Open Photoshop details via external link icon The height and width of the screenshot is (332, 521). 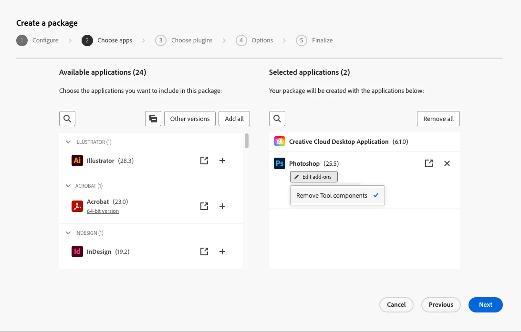[x=429, y=163]
